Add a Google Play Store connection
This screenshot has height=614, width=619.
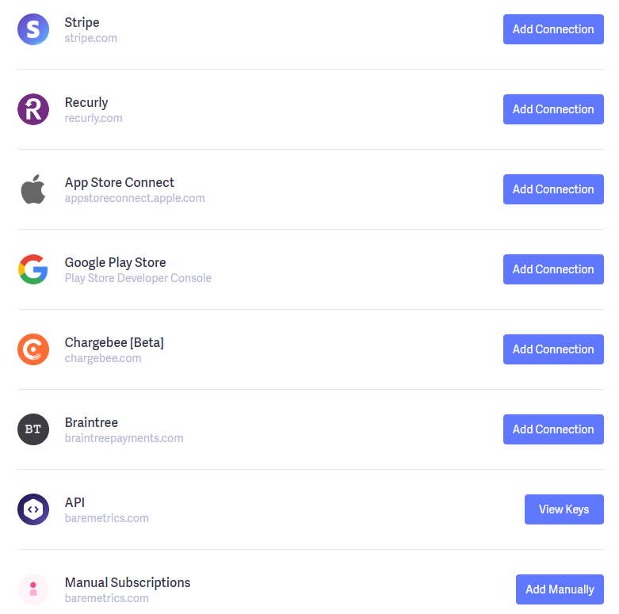tap(553, 269)
